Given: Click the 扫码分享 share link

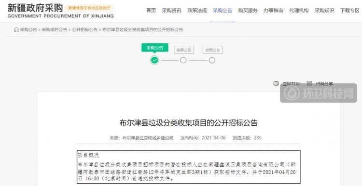Looking at the screenshot, I should point(324,84).
